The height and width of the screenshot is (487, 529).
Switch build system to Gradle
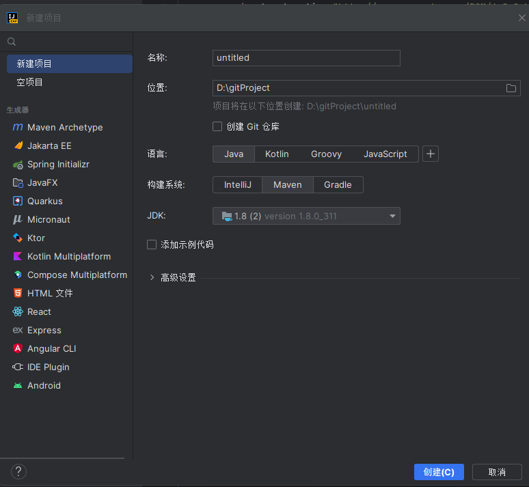pos(338,185)
